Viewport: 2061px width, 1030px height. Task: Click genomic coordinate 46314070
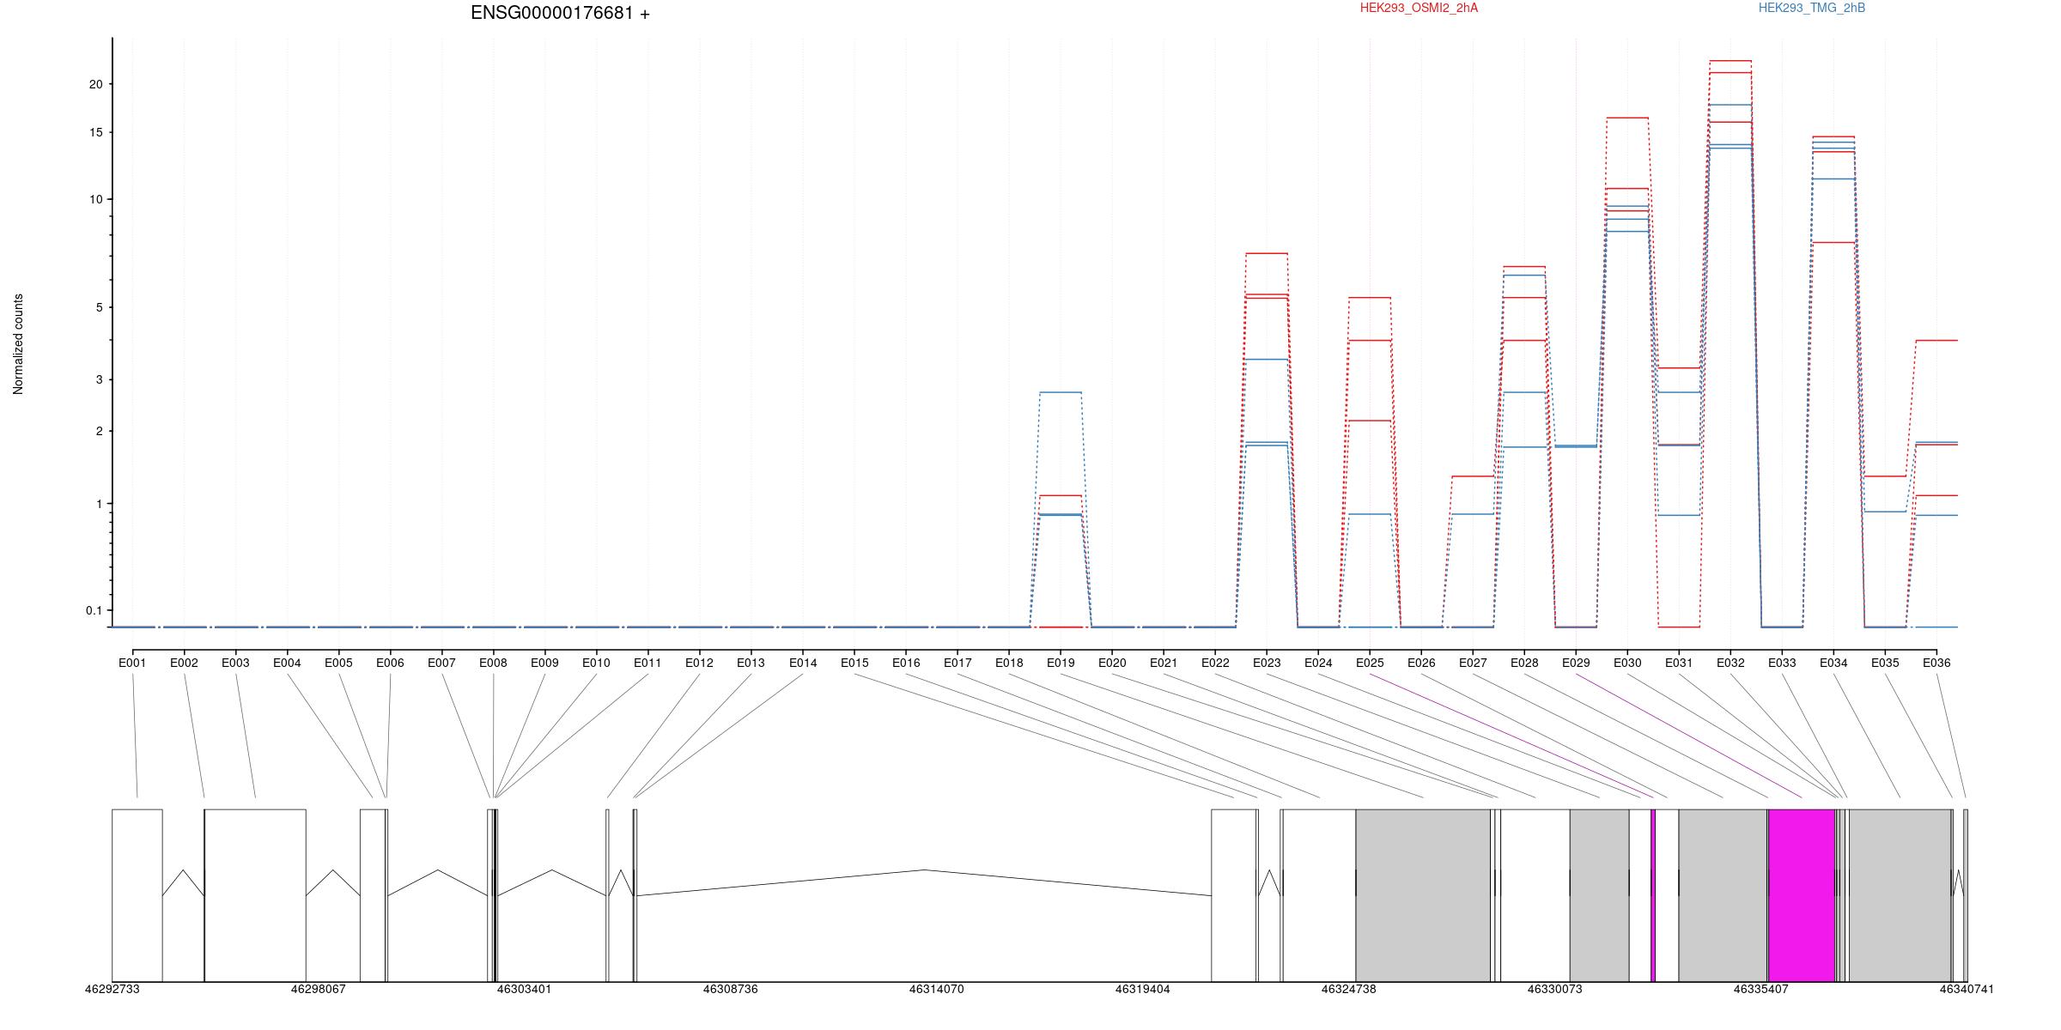(x=936, y=989)
